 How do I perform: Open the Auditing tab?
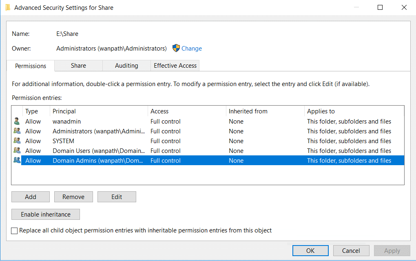pos(126,66)
